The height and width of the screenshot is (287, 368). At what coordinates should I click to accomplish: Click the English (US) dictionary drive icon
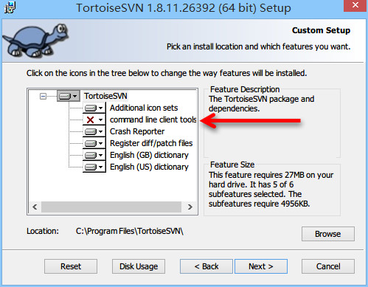[x=91, y=167]
